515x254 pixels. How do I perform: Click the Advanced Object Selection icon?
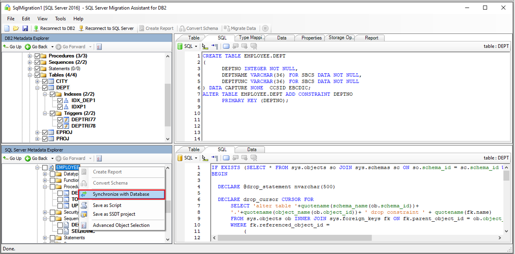pos(84,225)
